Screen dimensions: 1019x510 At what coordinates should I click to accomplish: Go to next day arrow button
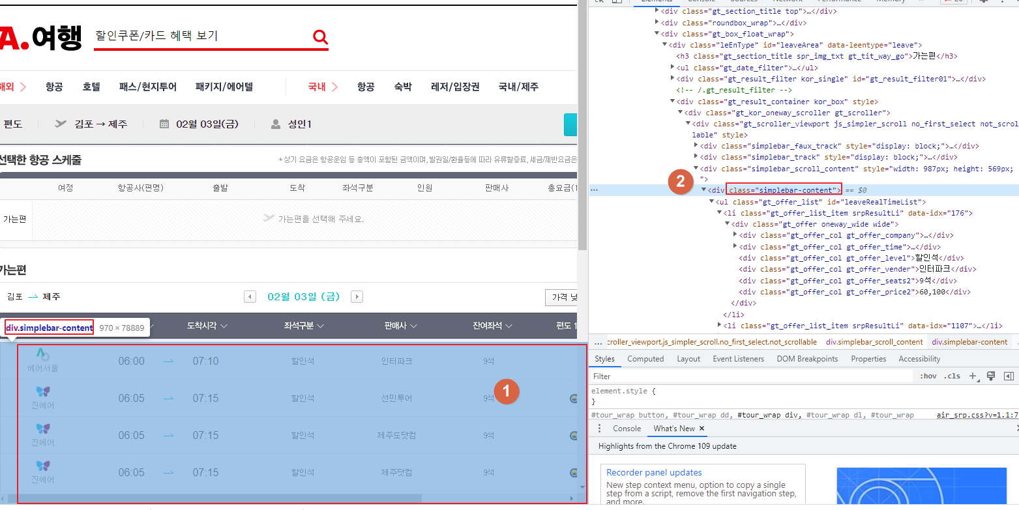(x=357, y=297)
